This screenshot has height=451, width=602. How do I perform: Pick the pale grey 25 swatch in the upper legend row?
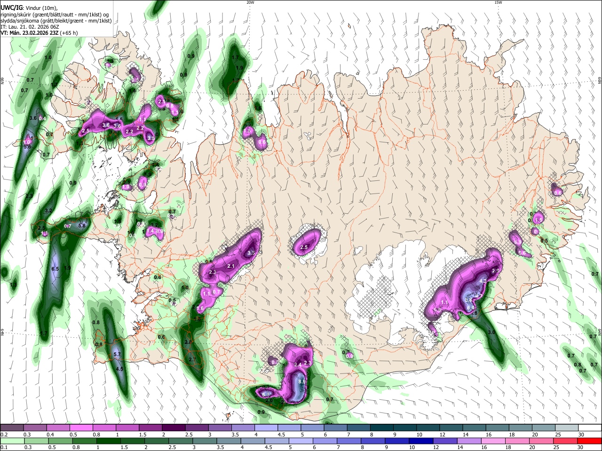pos(567,428)
